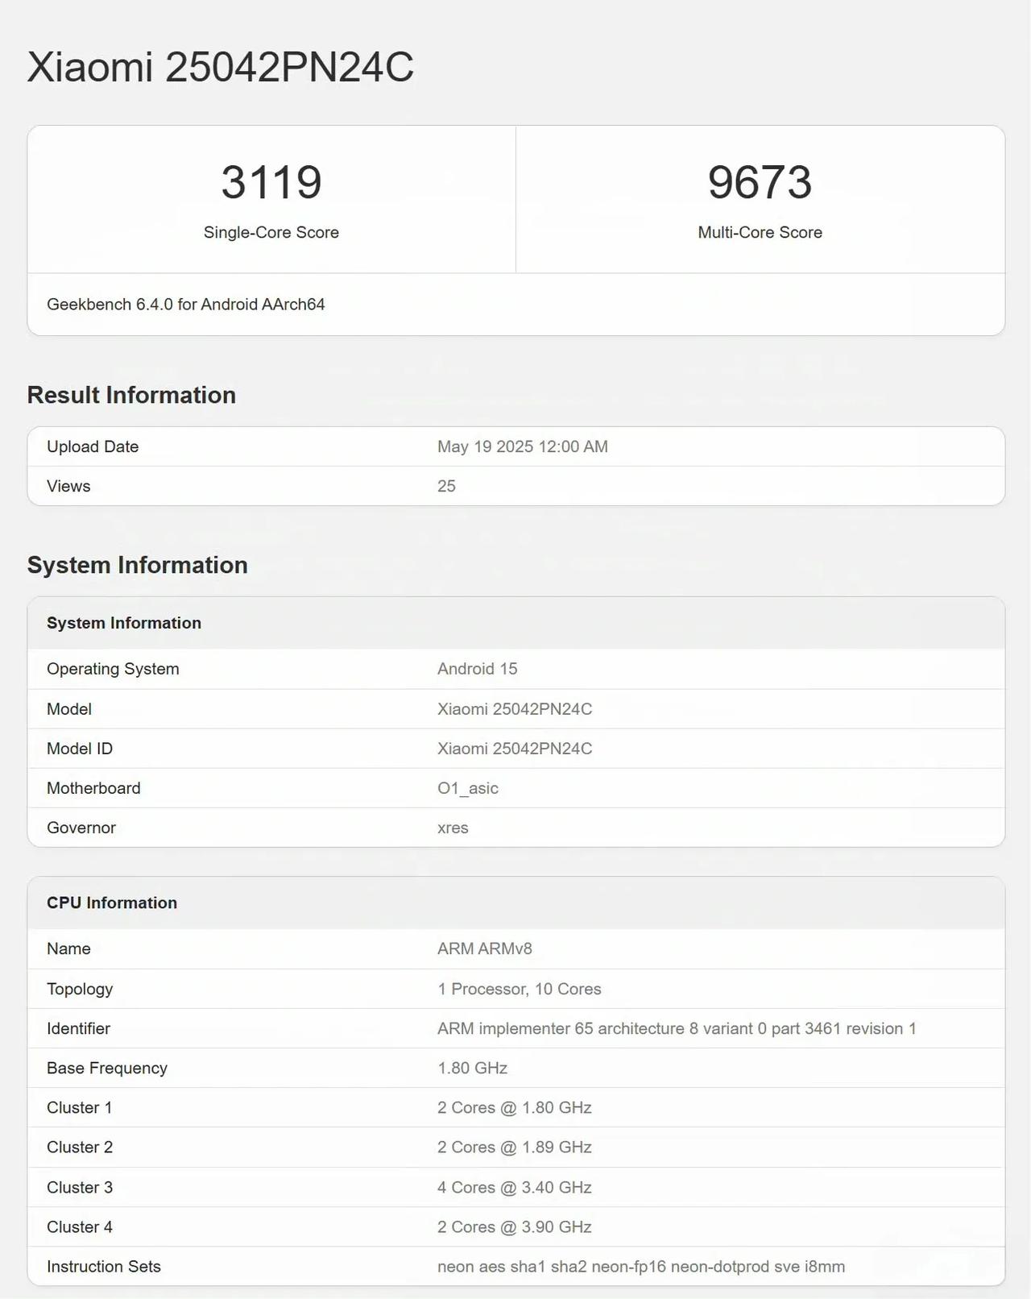Select 2 Cores @ 3.90 GHz value

pyautogui.click(x=515, y=1226)
